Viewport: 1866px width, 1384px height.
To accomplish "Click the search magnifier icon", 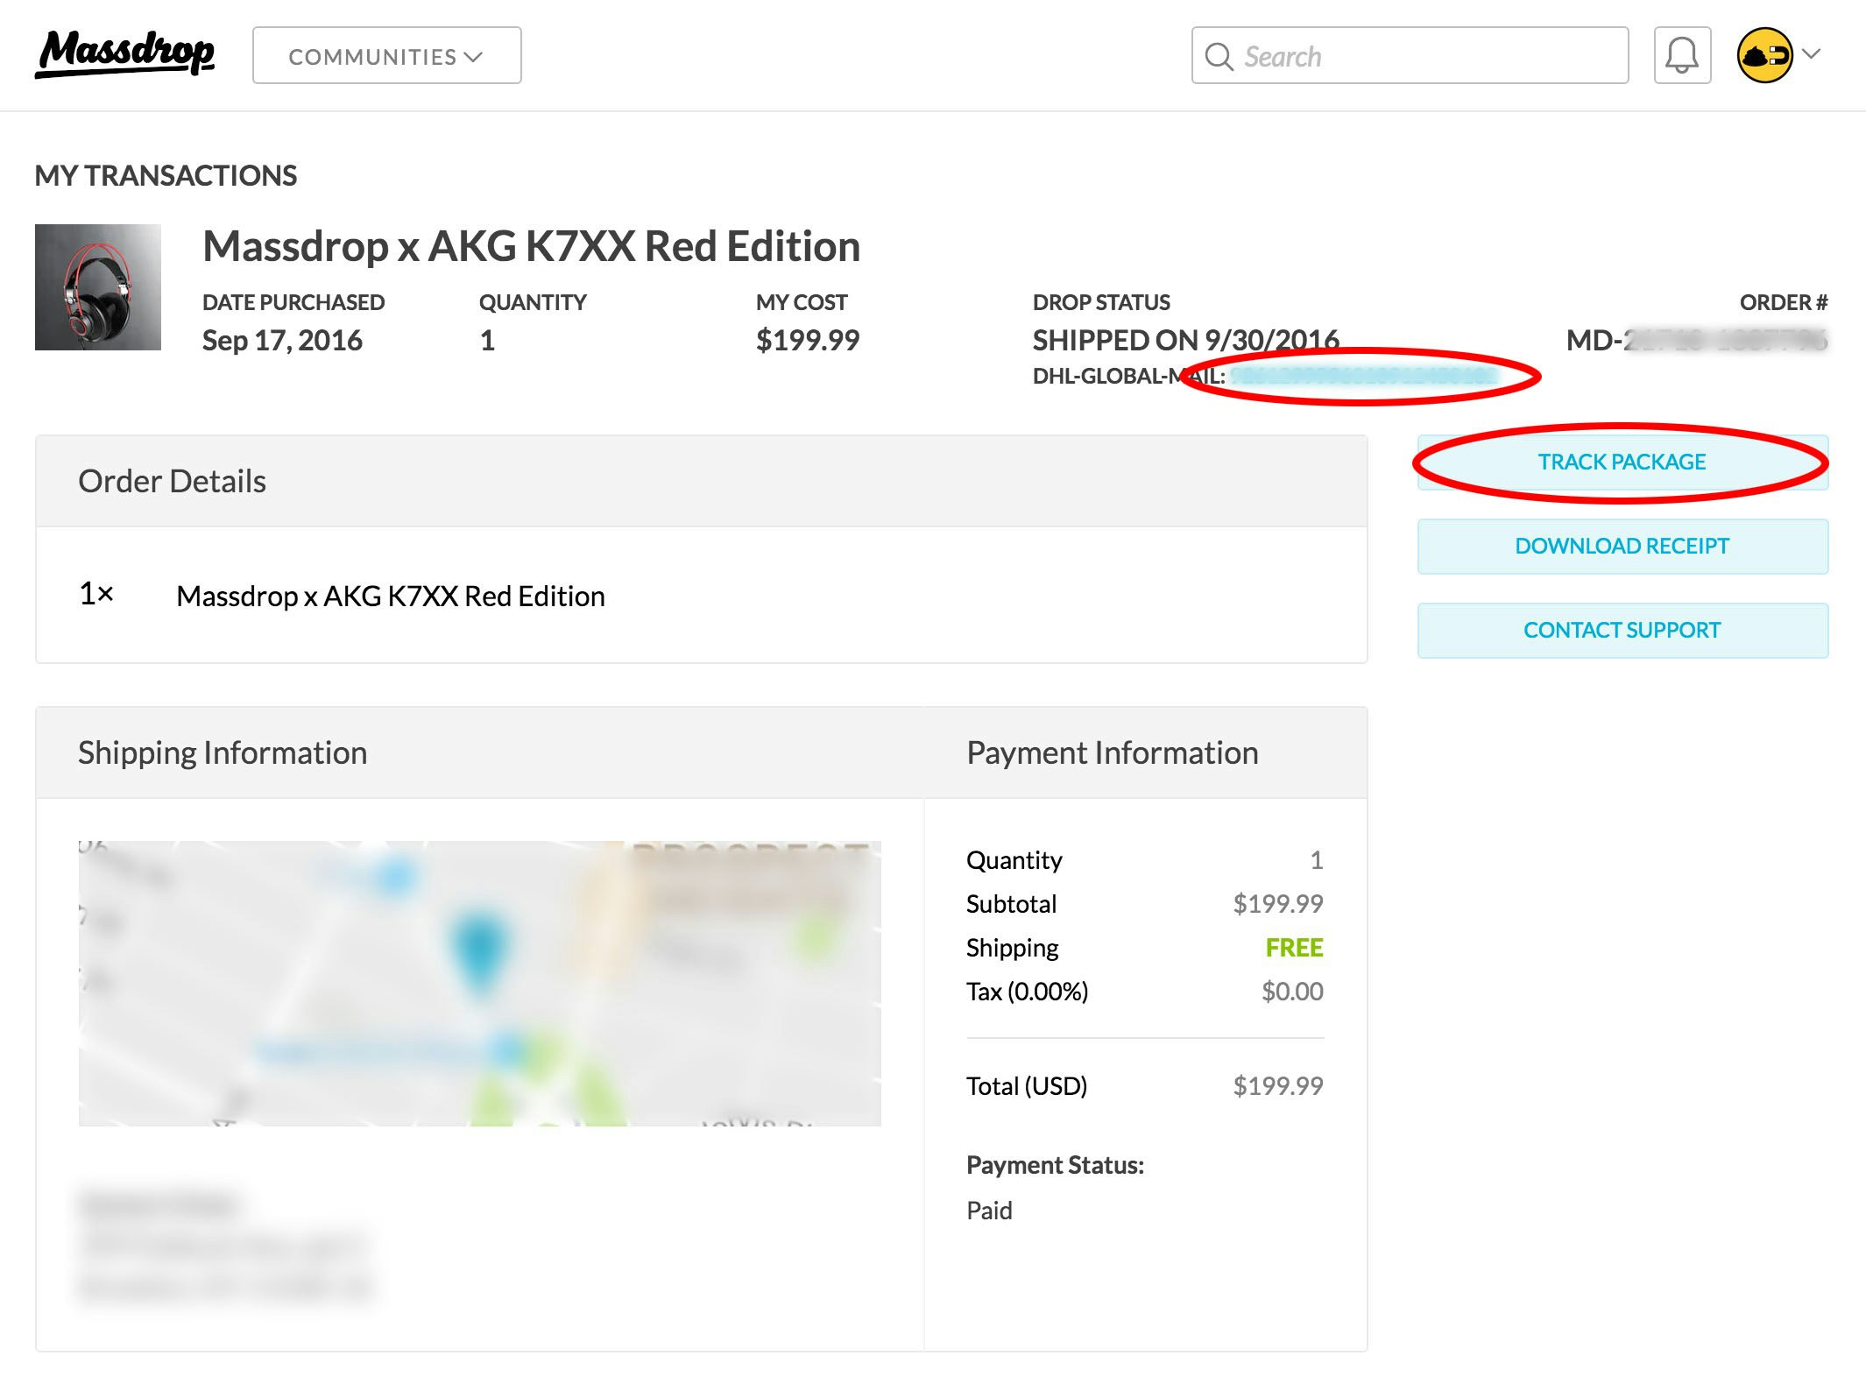I will (1219, 56).
